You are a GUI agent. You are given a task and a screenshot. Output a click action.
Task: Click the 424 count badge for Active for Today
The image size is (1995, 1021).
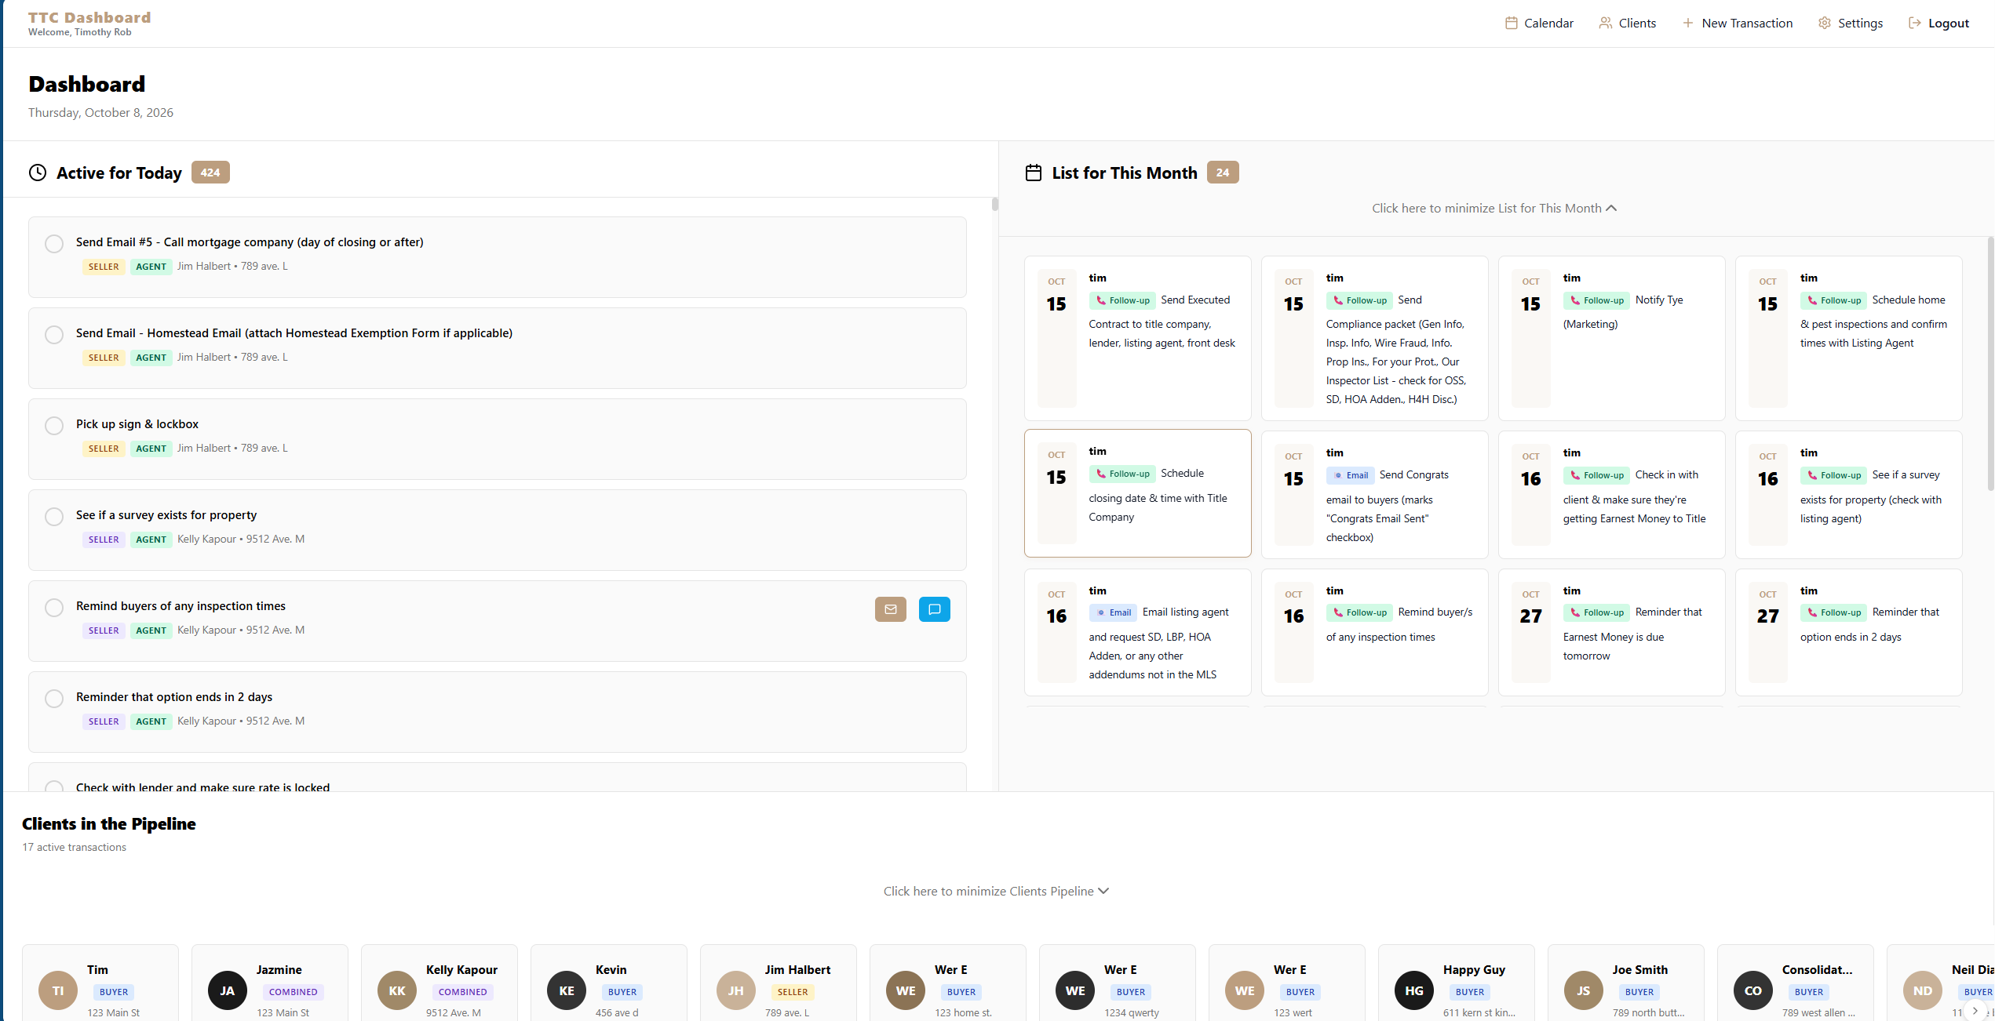[210, 173]
